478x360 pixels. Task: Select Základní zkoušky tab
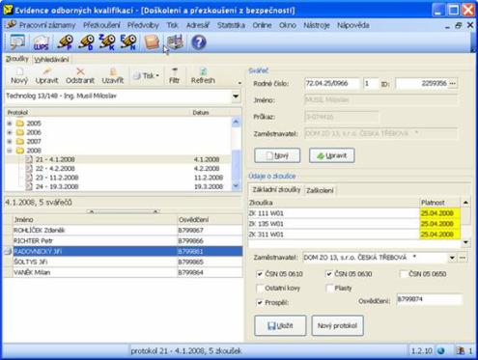pos(276,190)
